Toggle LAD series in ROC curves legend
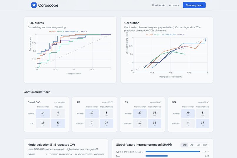237x158 pixels. point(53,31)
